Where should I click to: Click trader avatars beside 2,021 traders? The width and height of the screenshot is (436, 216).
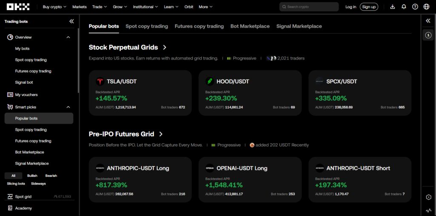click(271, 58)
